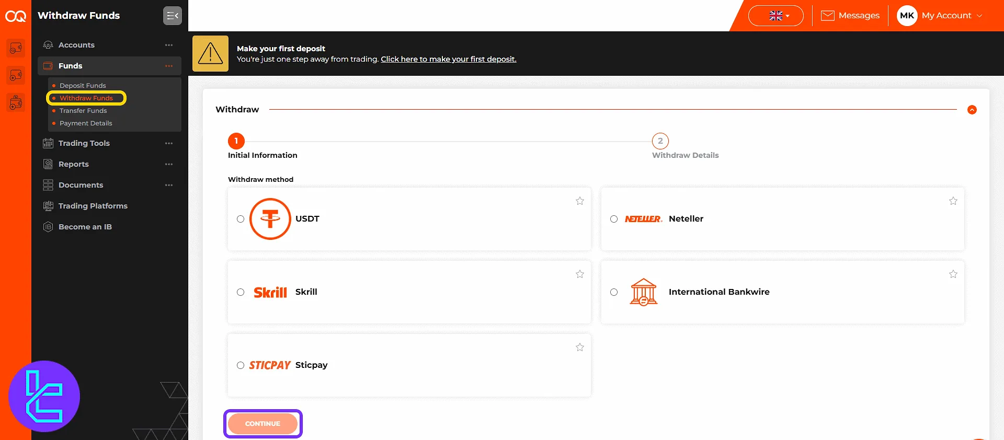This screenshot has width=1004, height=440.
Task: Collapse the sidebar menu toggle icon
Action: click(x=173, y=16)
